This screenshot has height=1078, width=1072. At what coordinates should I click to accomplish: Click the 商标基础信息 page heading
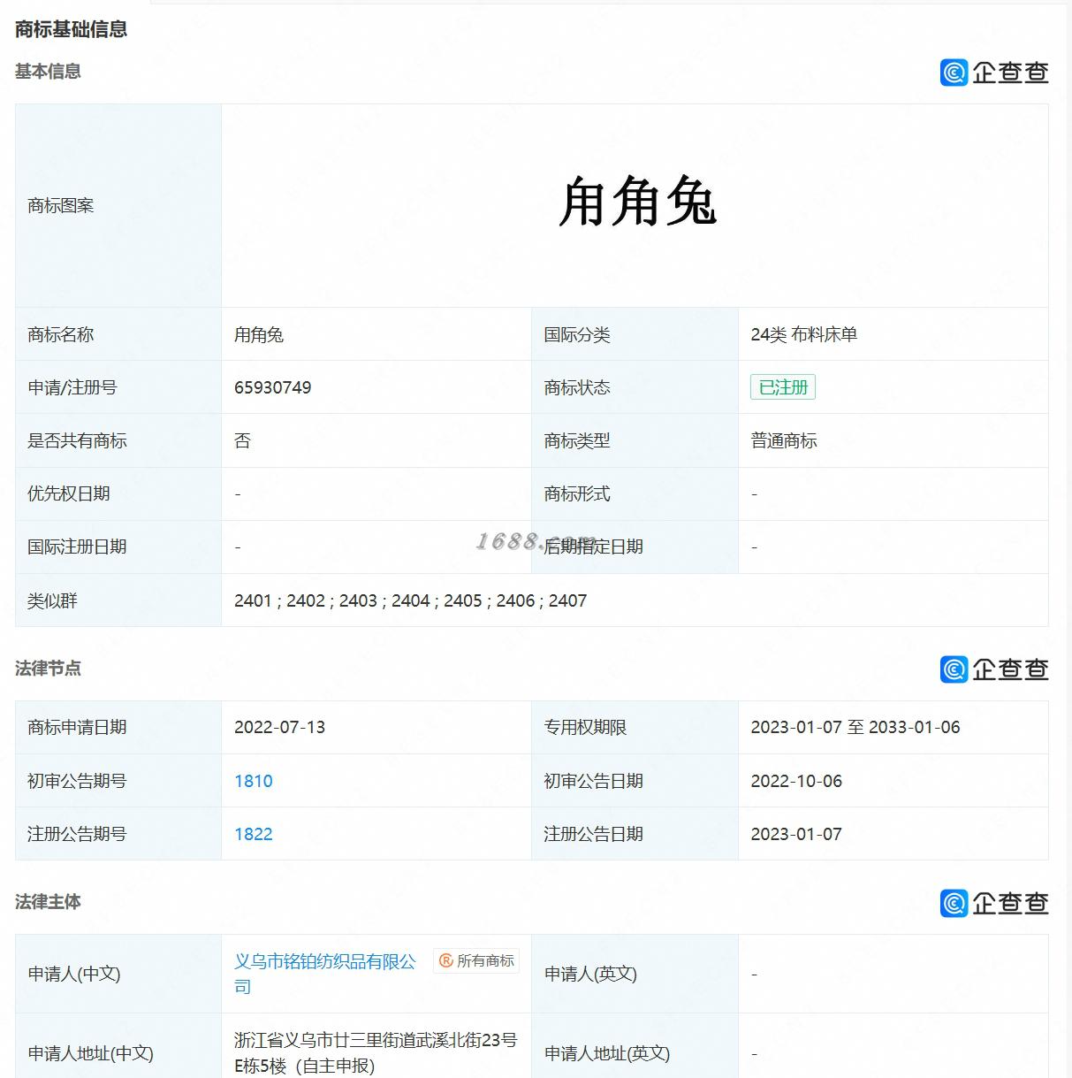tap(72, 29)
